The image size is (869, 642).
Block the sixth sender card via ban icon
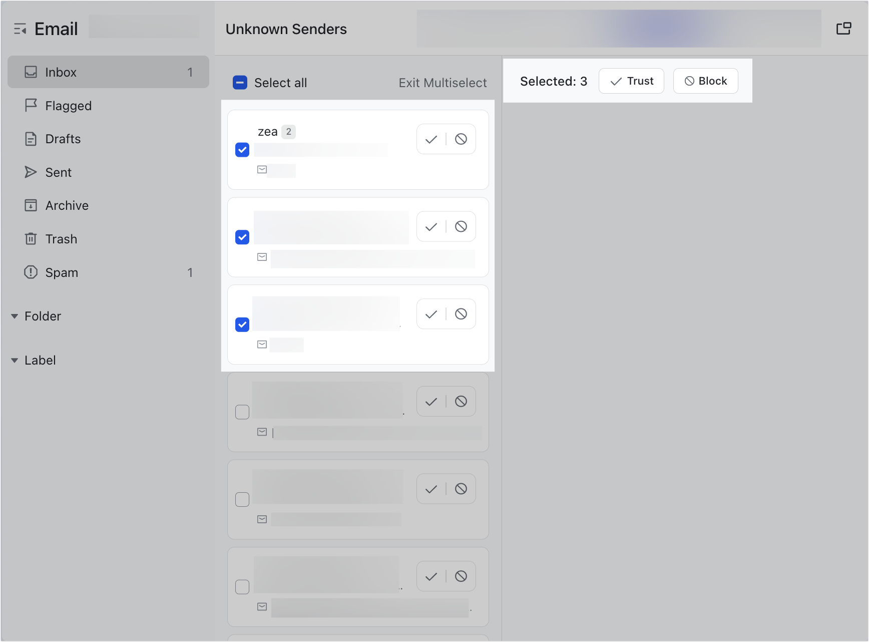point(461,576)
